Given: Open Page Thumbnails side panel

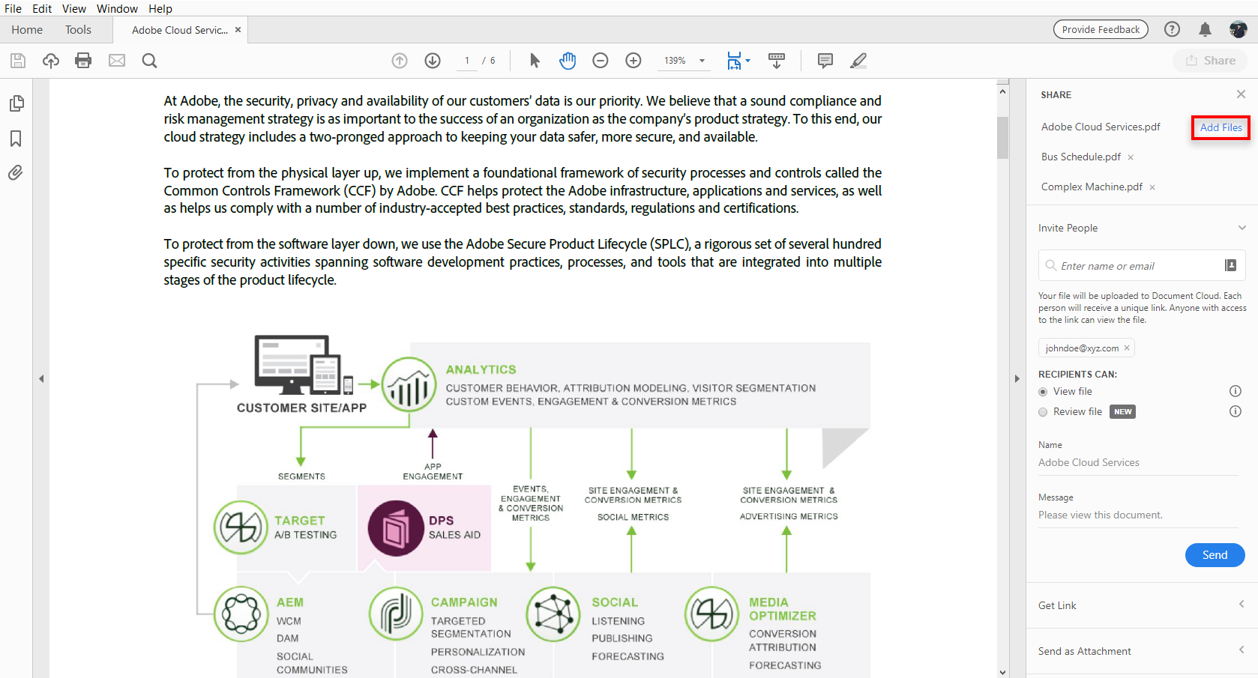Looking at the screenshot, I should [16, 103].
